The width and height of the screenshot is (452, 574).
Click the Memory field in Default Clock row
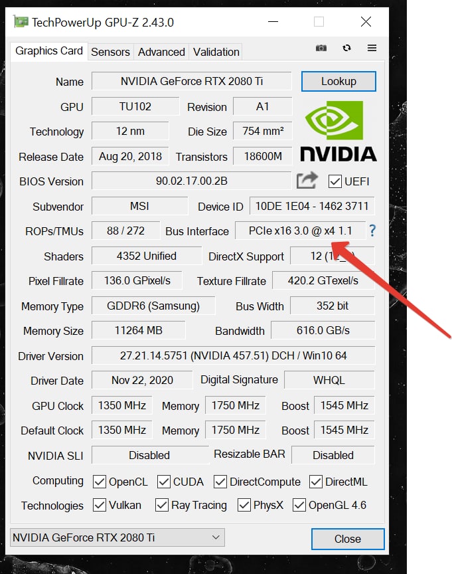(235, 430)
